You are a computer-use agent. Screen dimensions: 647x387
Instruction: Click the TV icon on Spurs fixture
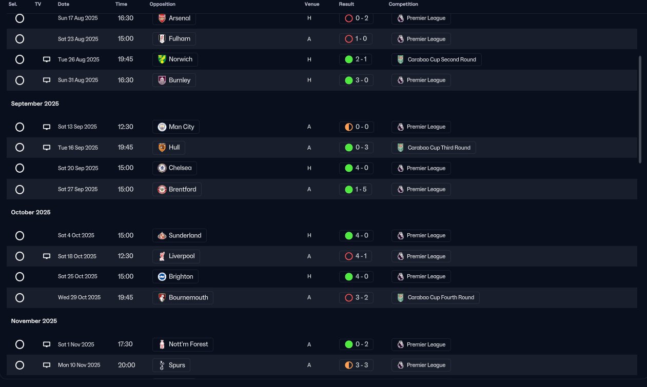[47, 365]
